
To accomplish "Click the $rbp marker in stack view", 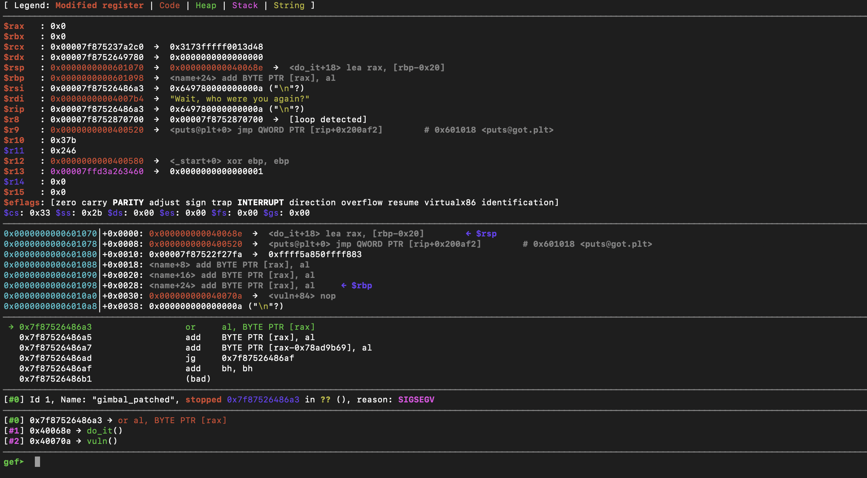I will (x=357, y=286).
